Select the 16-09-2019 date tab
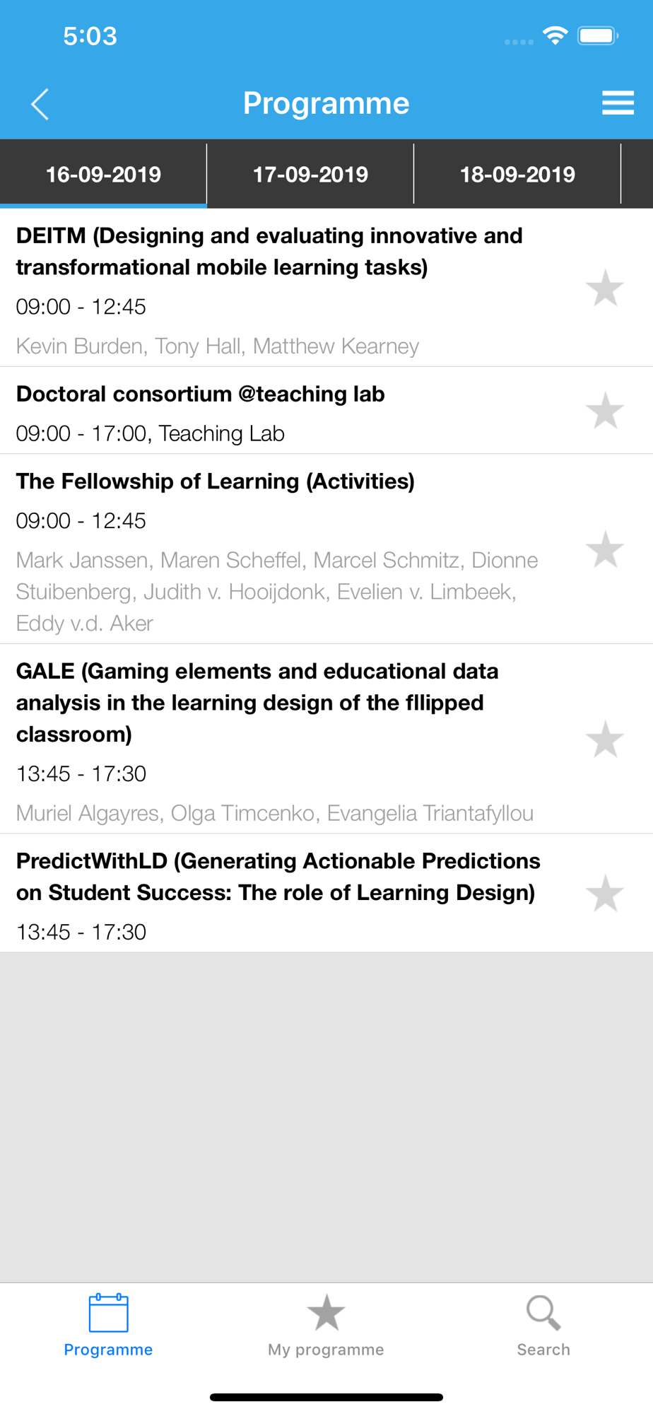Image resolution: width=653 pixels, height=1414 pixels. click(x=103, y=174)
